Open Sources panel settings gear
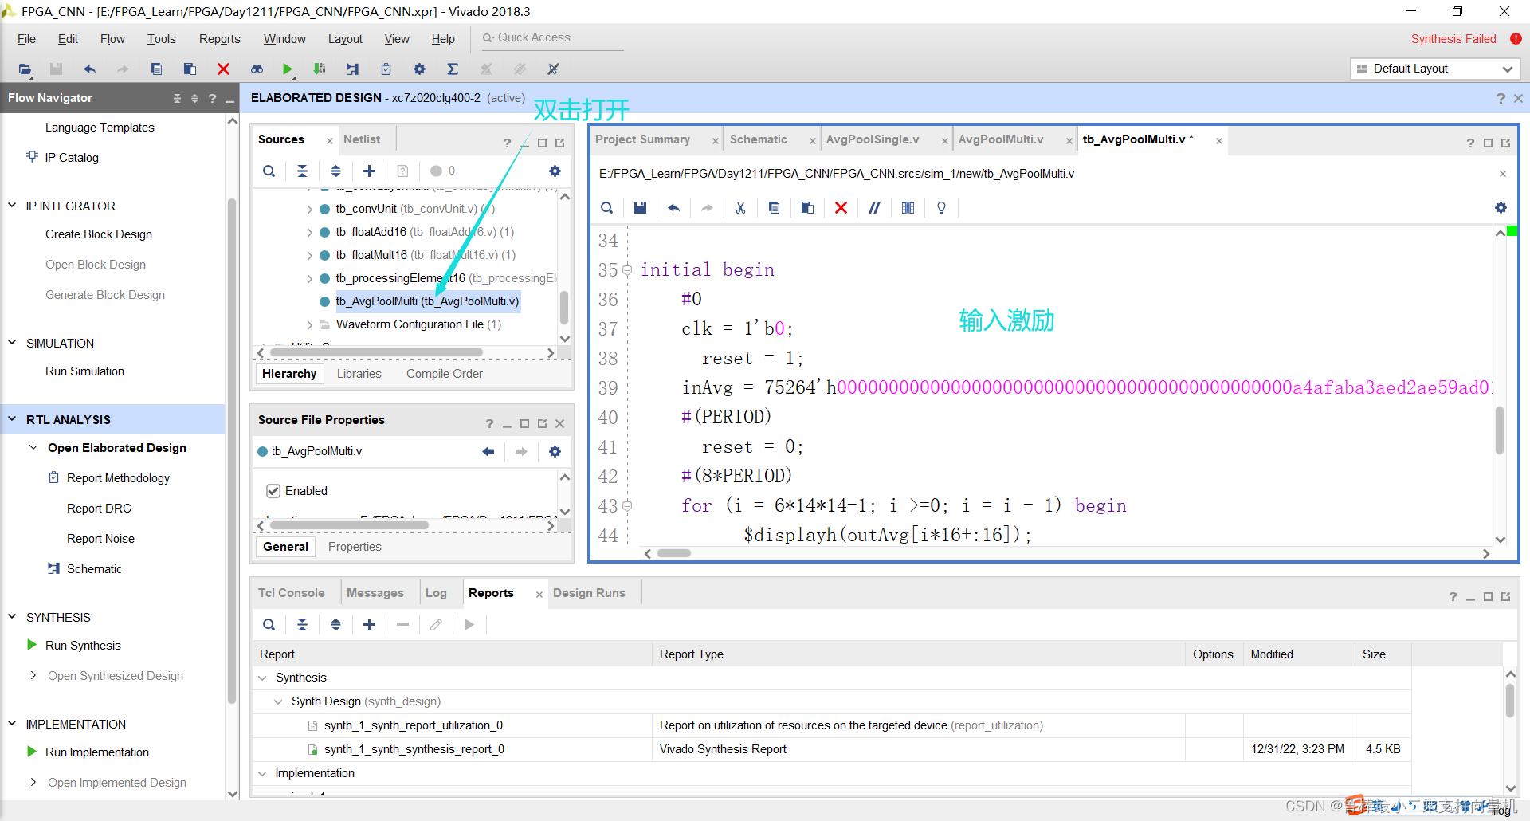Screen dimensions: 1530x821 pyautogui.click(x=555, y=171)
